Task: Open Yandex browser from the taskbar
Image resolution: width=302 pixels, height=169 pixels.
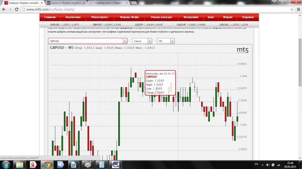Action: tap(33, 164)
